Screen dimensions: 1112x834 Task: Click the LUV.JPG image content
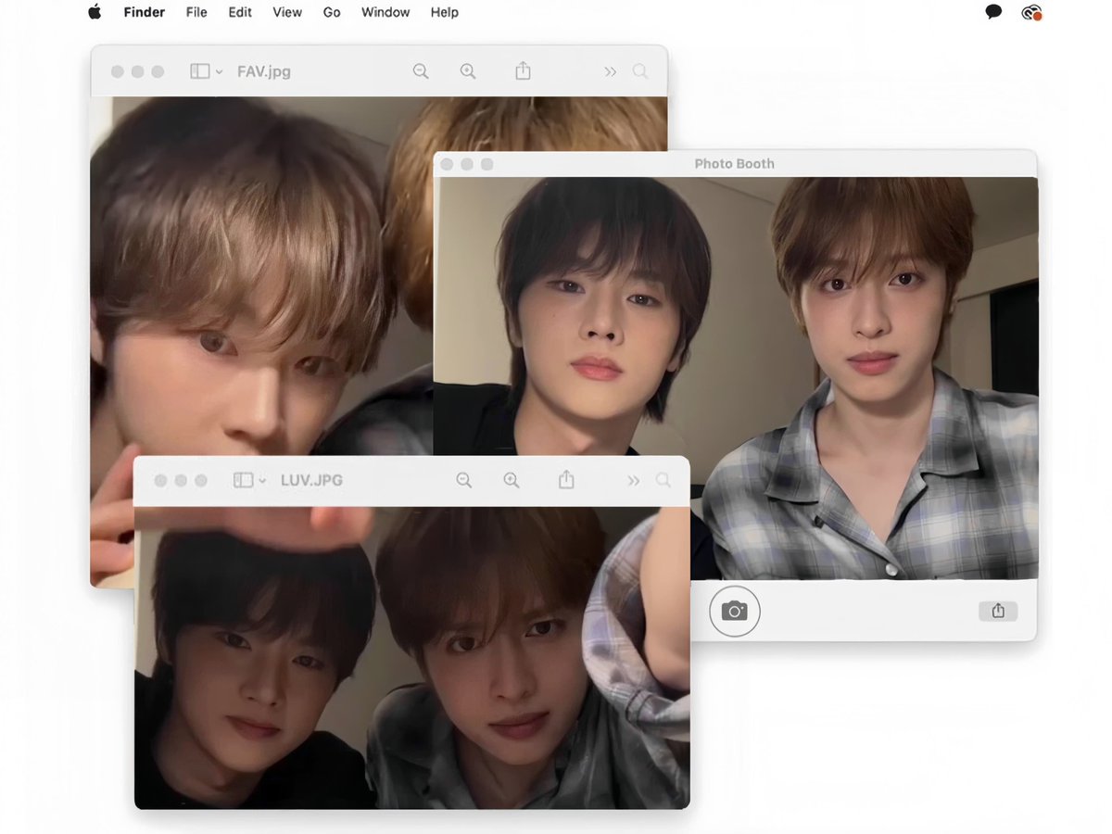(411, 658)
